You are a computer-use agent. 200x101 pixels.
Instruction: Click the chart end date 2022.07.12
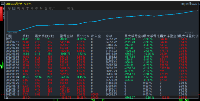[189, 33]
